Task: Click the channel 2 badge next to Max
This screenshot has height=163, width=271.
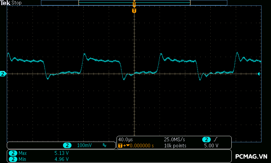Action: [x=13, y=153]
